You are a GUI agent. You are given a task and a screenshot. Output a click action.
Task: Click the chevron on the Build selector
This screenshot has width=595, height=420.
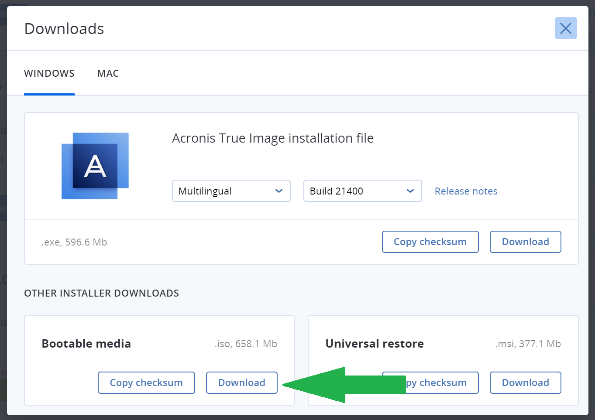coord(410,191)
